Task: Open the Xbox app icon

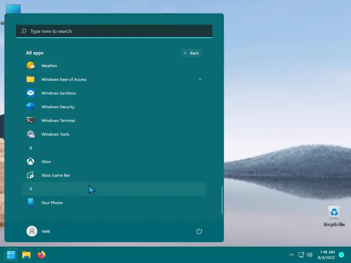Action: [31, 161]
